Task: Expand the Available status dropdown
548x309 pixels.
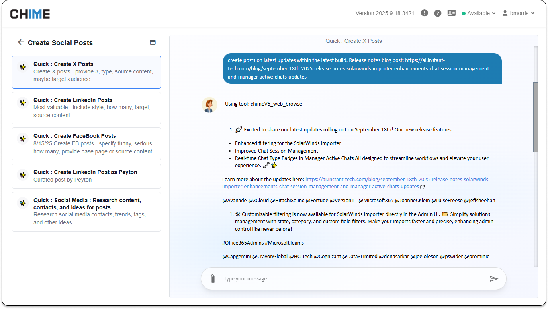Action: 479,13
